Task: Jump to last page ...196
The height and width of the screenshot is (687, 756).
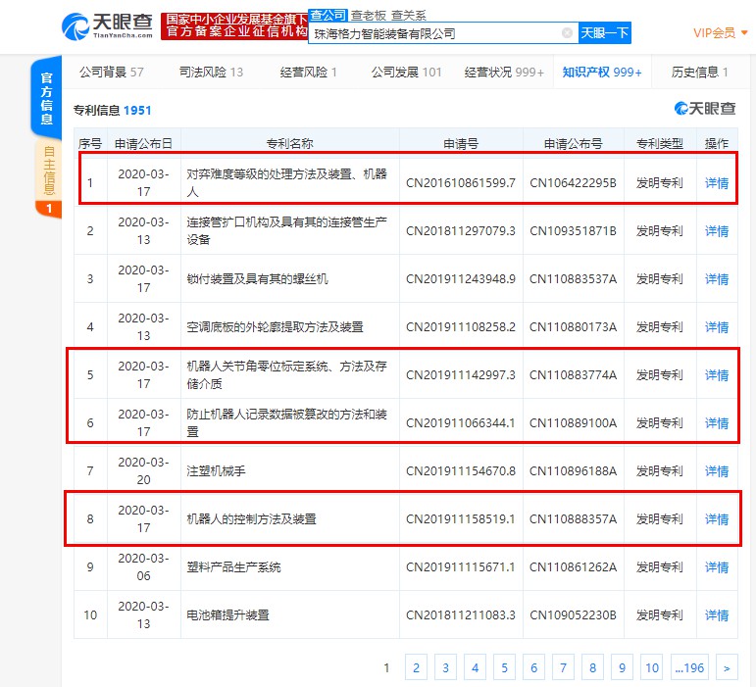Action: coord(689,667)
